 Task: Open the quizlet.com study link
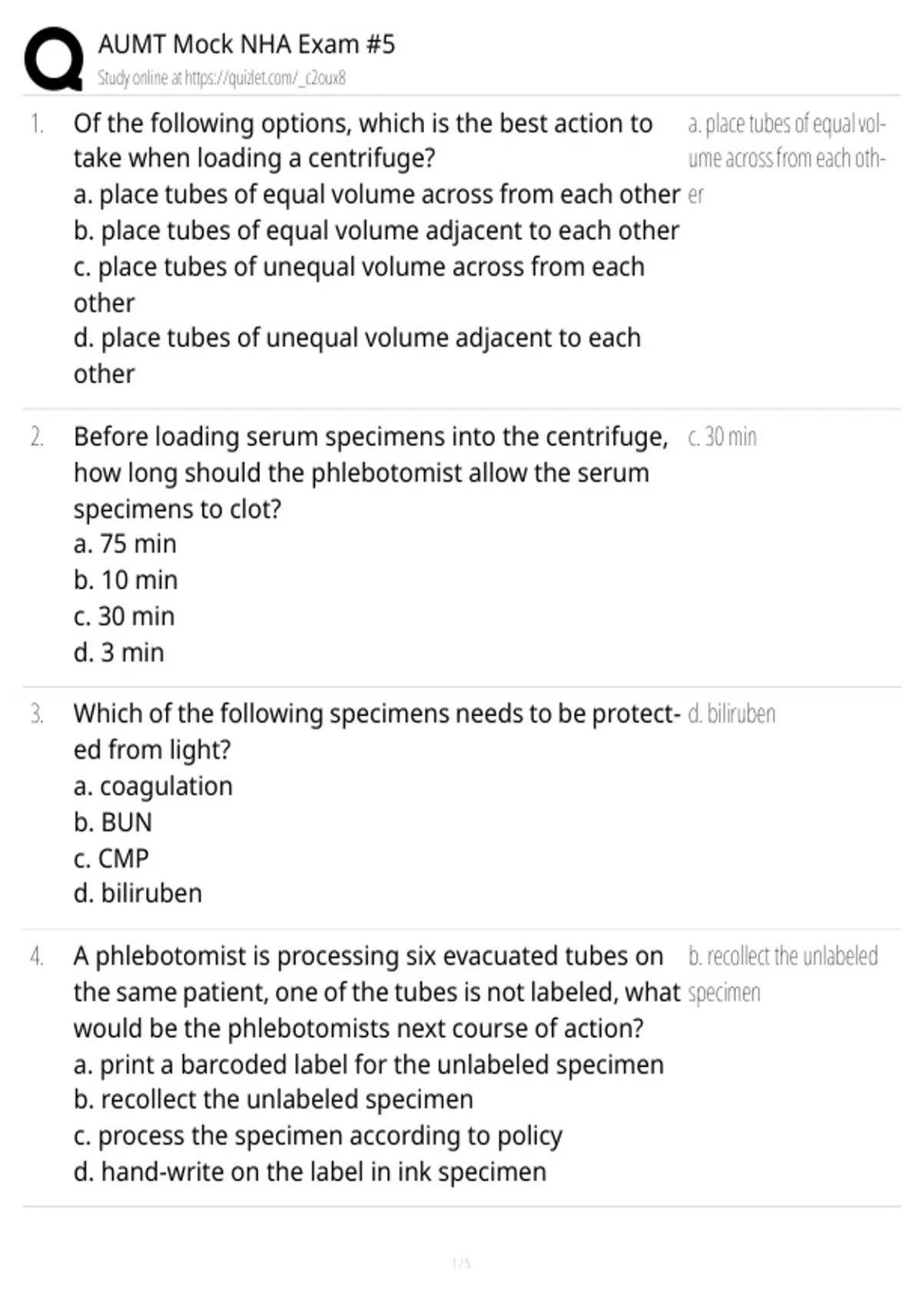(221, 78)
